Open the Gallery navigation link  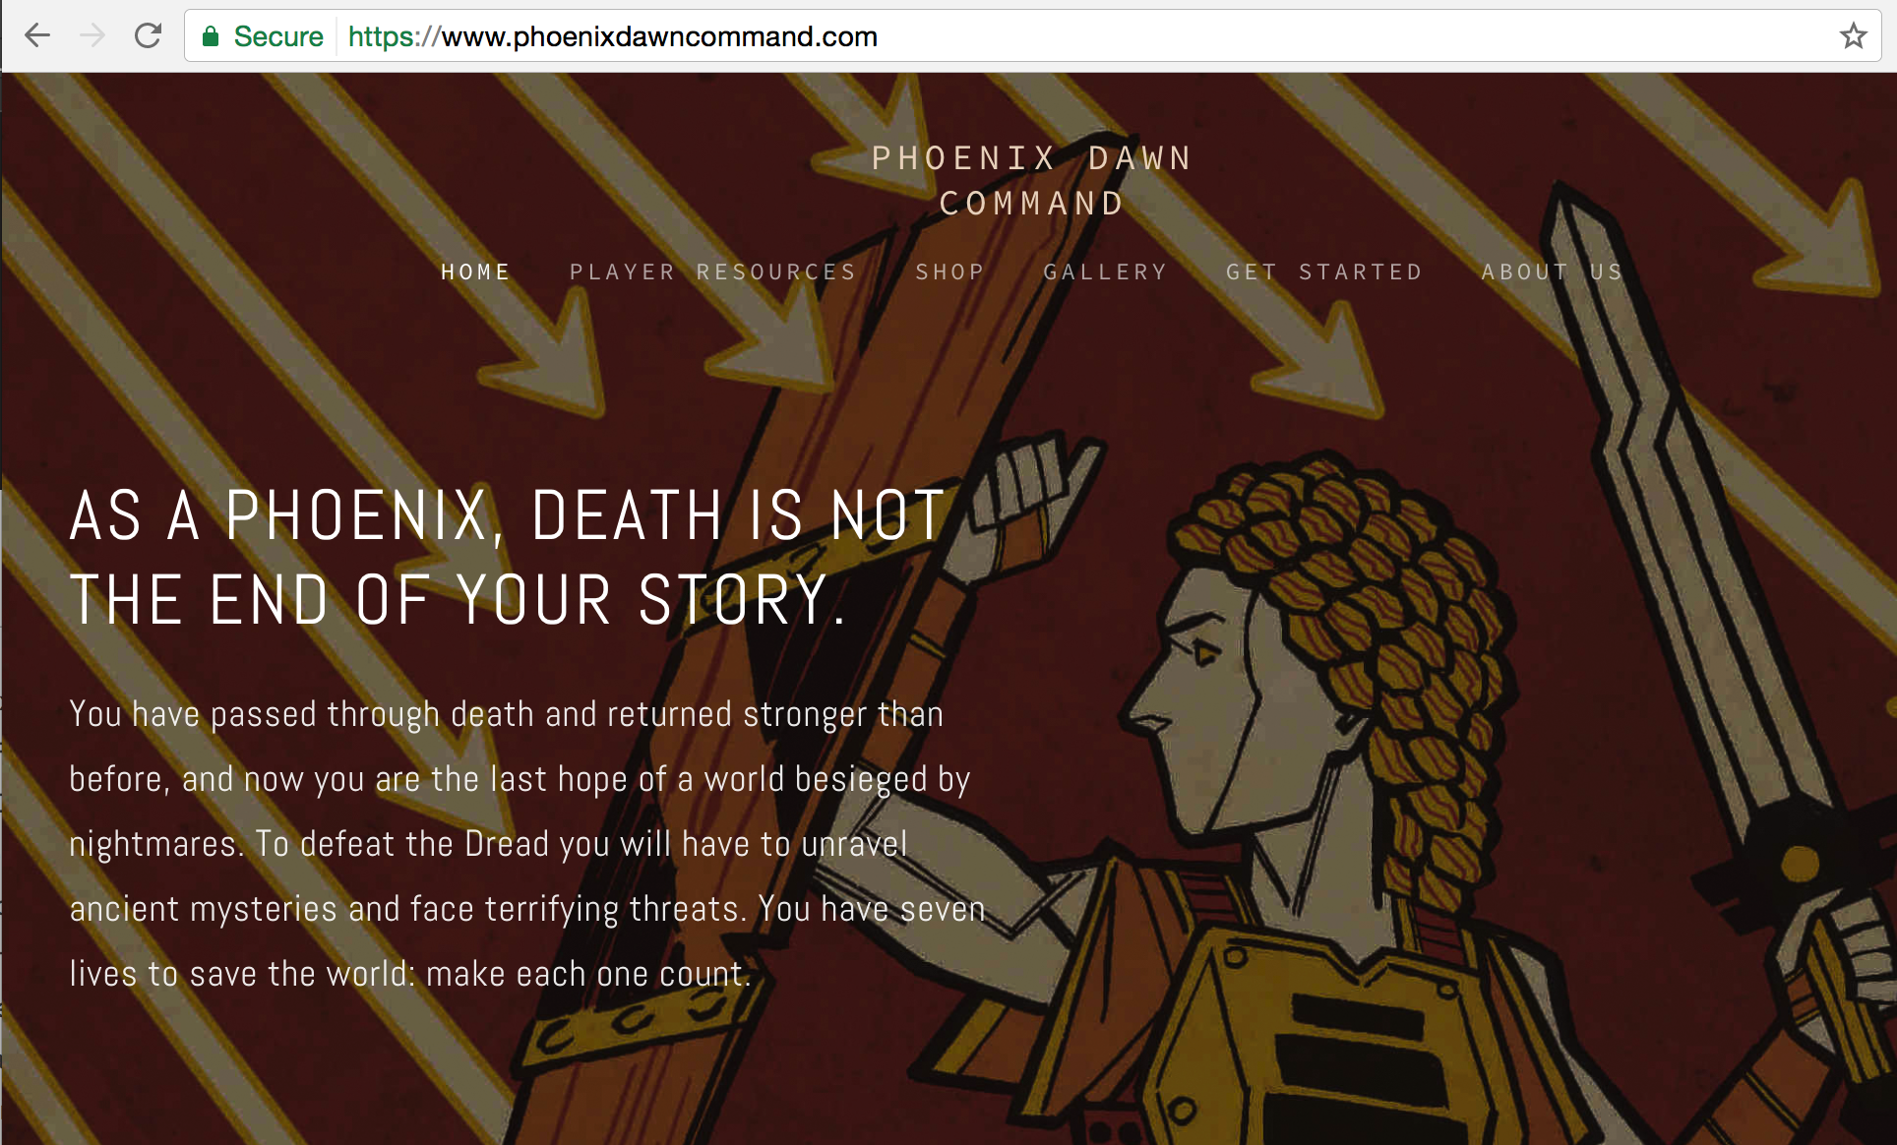tap(1105, 272)
